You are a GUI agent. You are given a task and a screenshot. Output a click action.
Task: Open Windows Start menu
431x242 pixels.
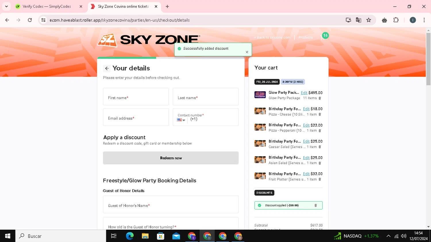click(x=8, y=236)
